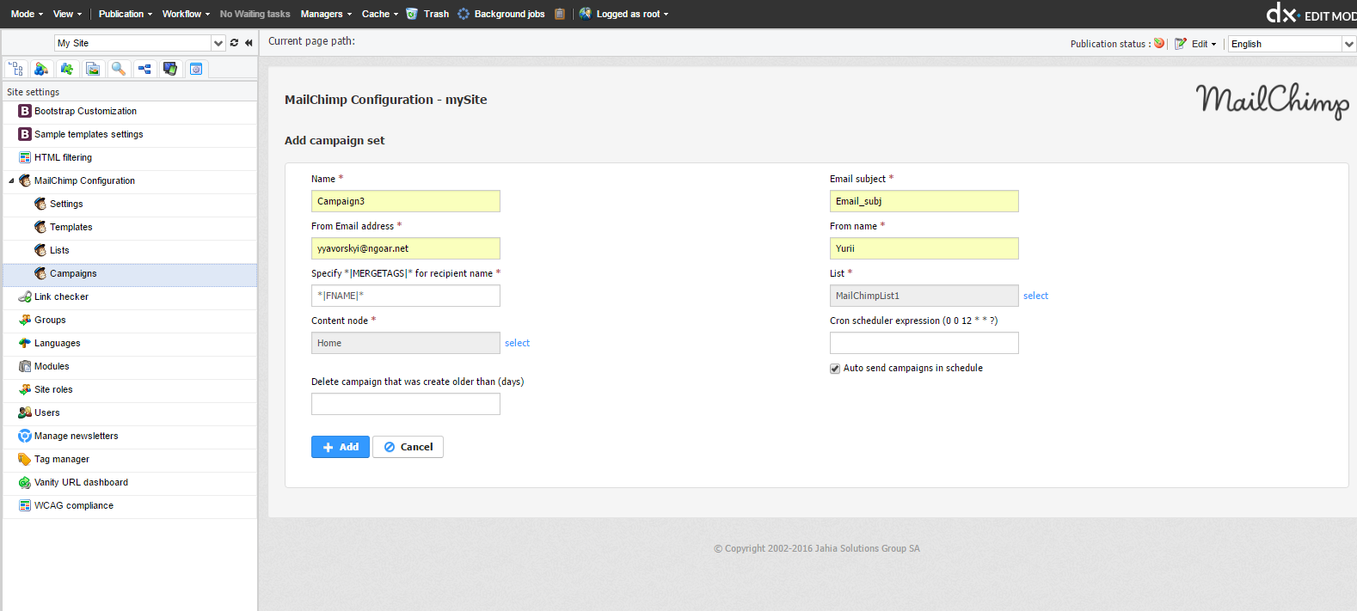Select Templates under MailChimp Configuration
This screenshot has width=1357, height=611.
click(71, 227)
